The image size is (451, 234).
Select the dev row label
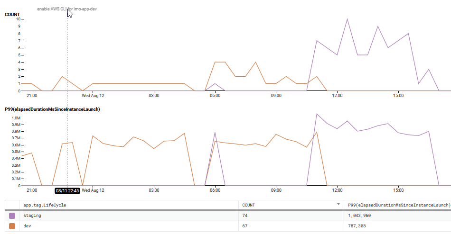tap(28, 226)
